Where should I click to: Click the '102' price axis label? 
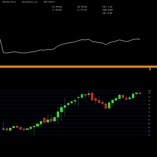[x=149, y=91]
